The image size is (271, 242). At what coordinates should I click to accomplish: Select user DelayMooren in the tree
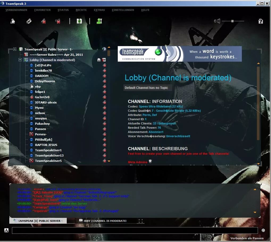coord(45,81)
